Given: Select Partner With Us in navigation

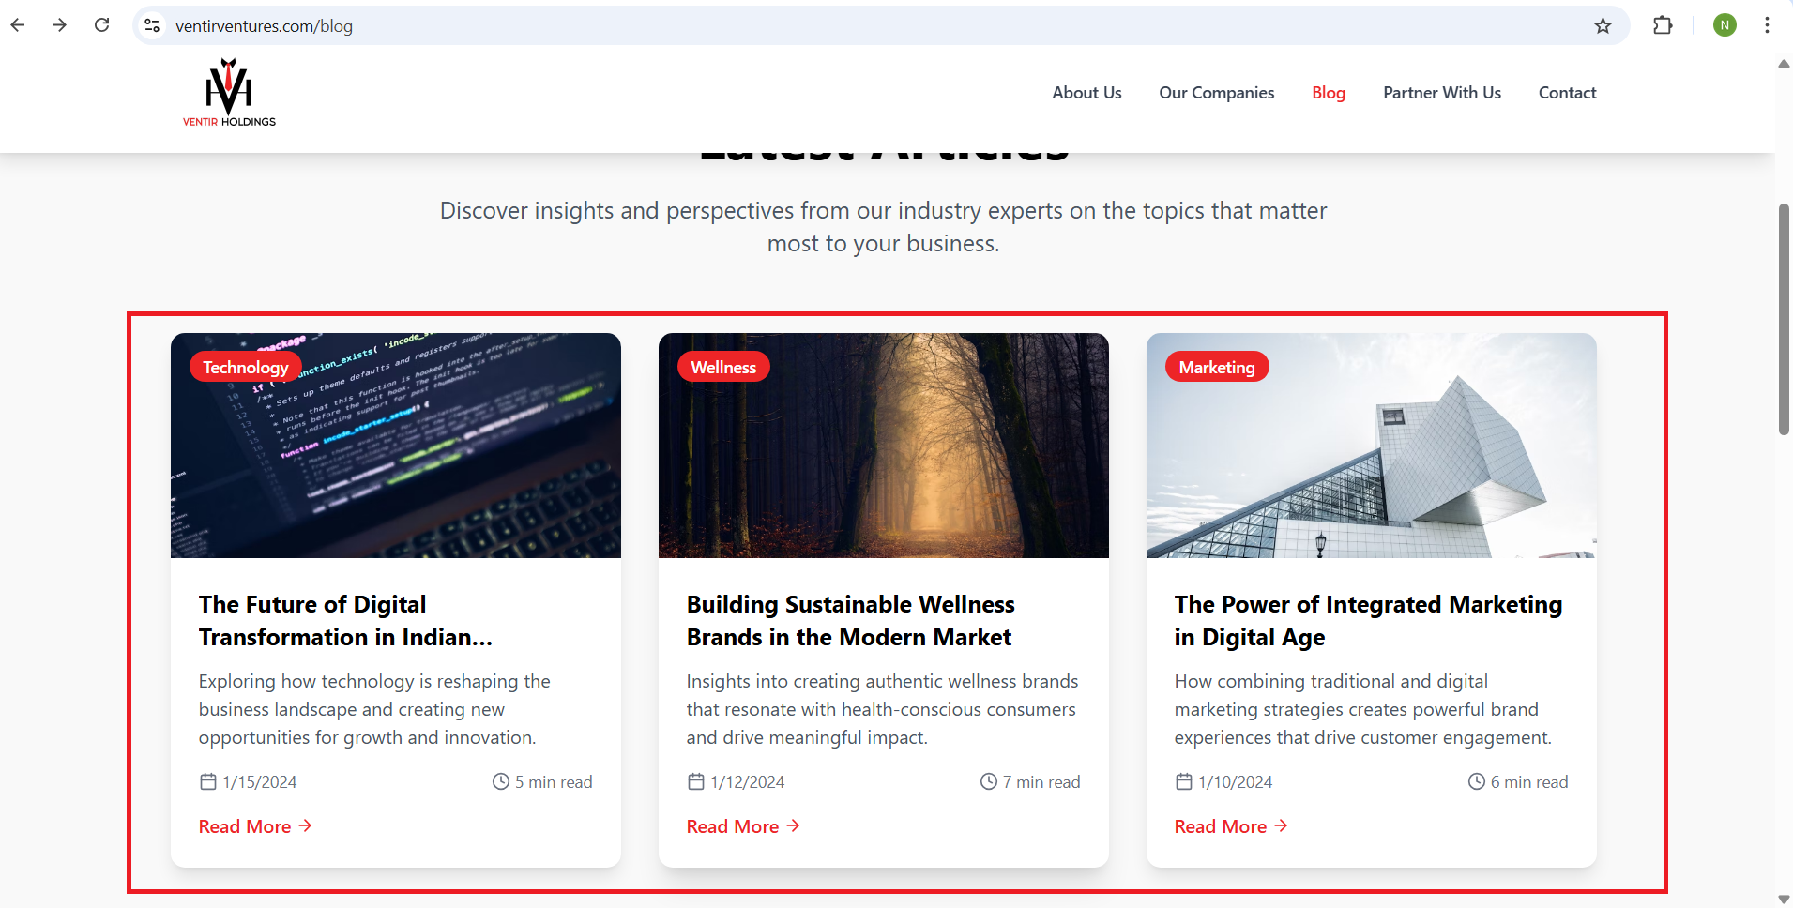Looking at the screenshot, I should pos(1441,93).
